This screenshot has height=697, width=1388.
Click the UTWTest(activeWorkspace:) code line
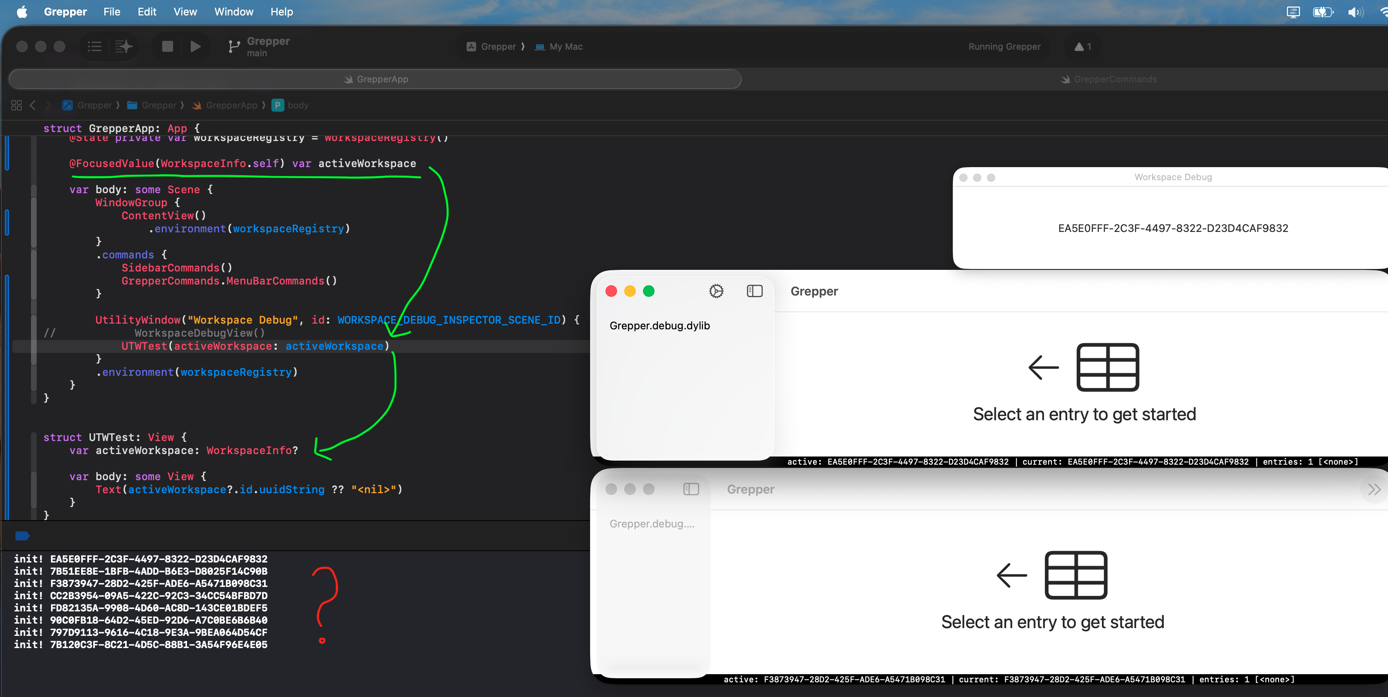click(x=255, y=346)
